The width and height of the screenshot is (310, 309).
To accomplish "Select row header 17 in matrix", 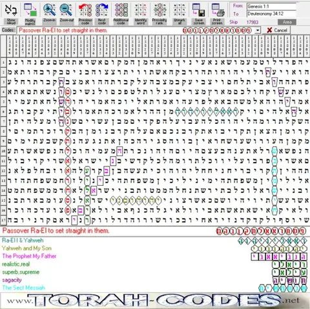I will pos(3,220).
